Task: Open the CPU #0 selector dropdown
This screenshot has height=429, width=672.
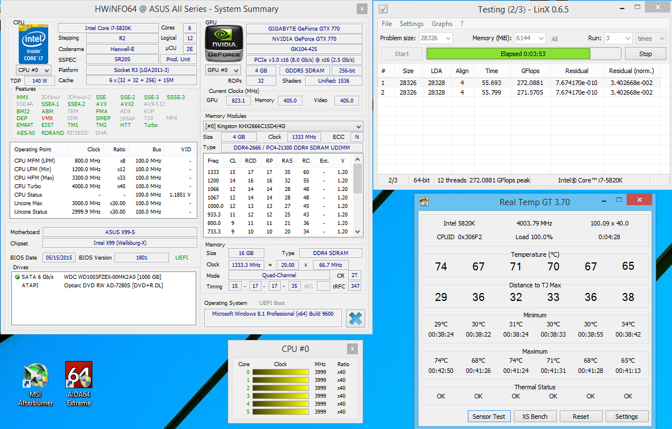Action: (x=33, y=70)
